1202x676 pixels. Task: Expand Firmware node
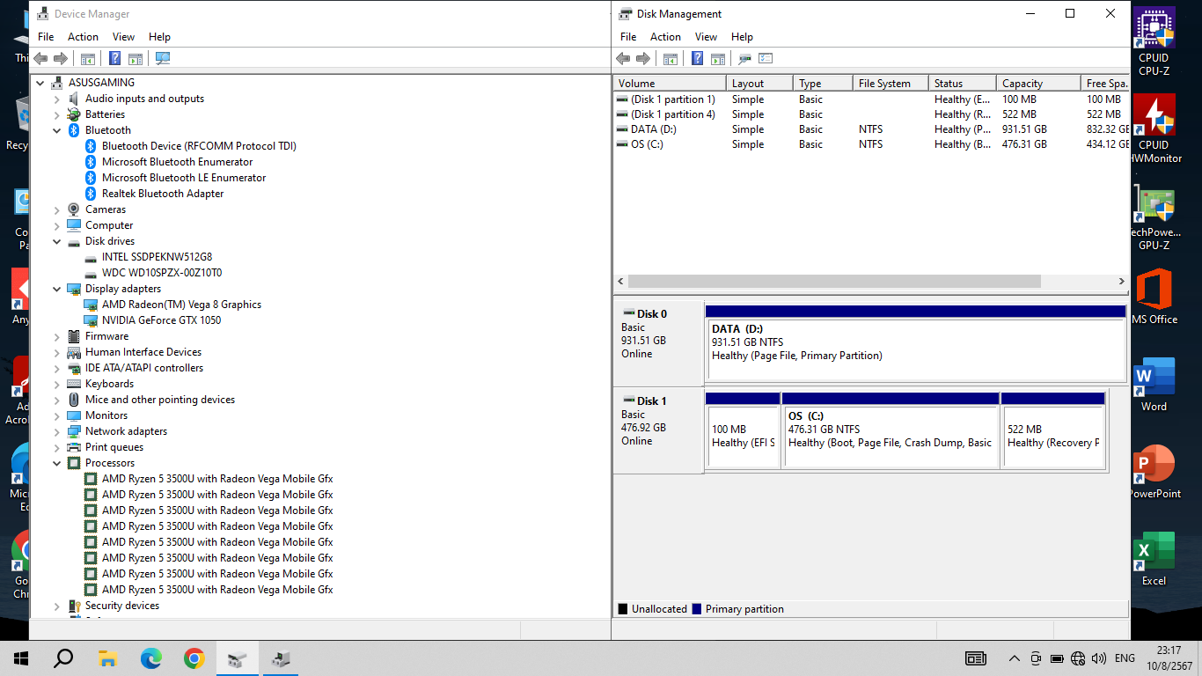coord(57,336)
